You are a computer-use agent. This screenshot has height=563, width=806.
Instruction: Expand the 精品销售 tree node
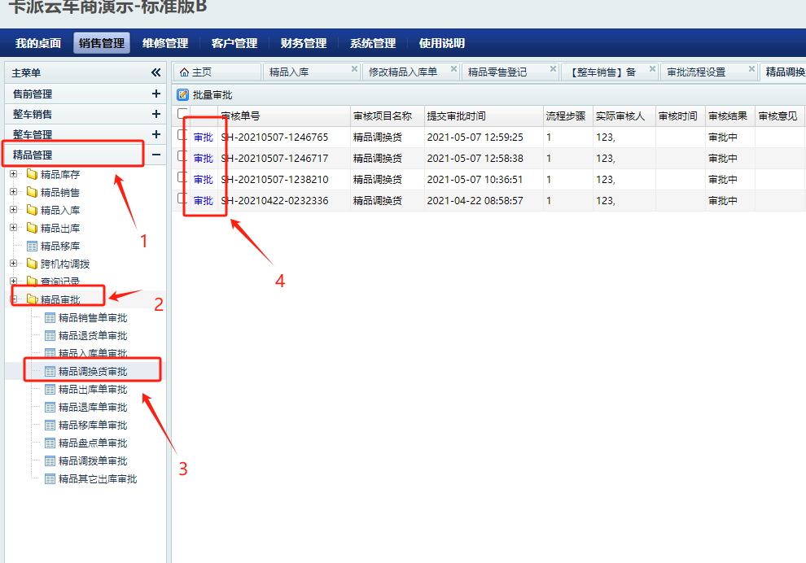tap(13, 193)
